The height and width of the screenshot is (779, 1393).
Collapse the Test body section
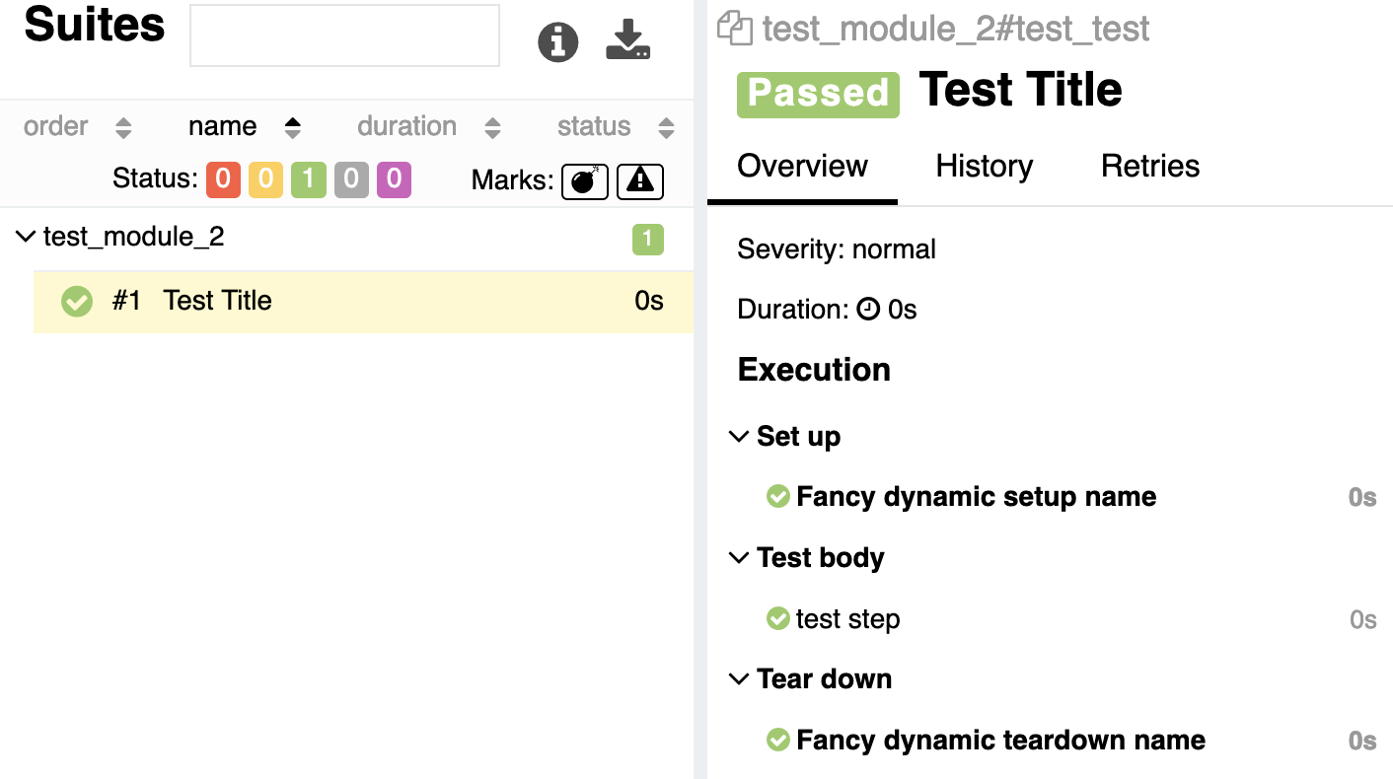pos(739,558)
